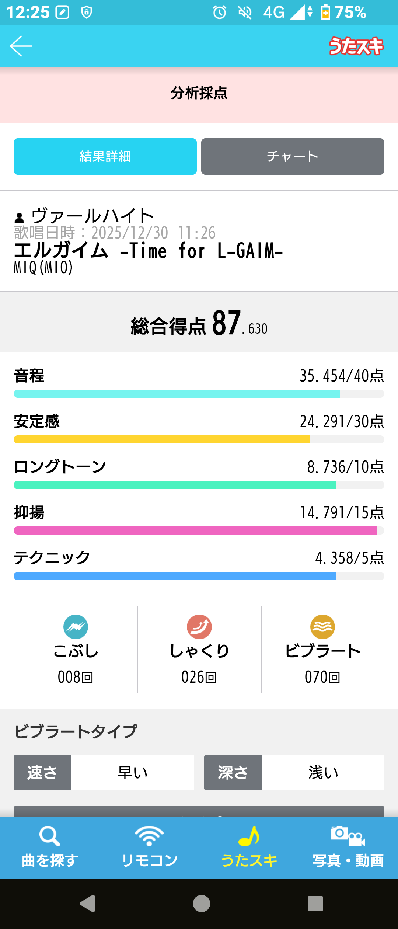
Task: Tap the 抑揚 pink progress bar
Action: coord(199,530)
